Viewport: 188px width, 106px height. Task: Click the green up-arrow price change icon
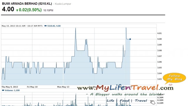click(17, 10)
